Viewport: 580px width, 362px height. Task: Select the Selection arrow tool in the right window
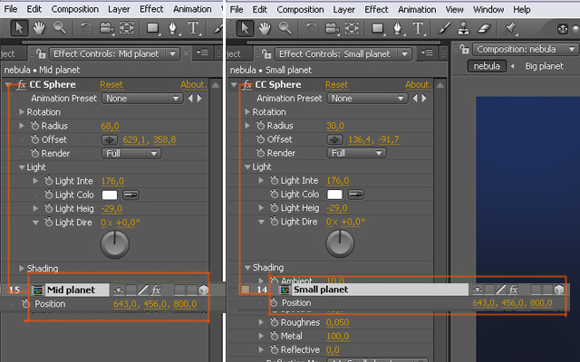(245, 28)
